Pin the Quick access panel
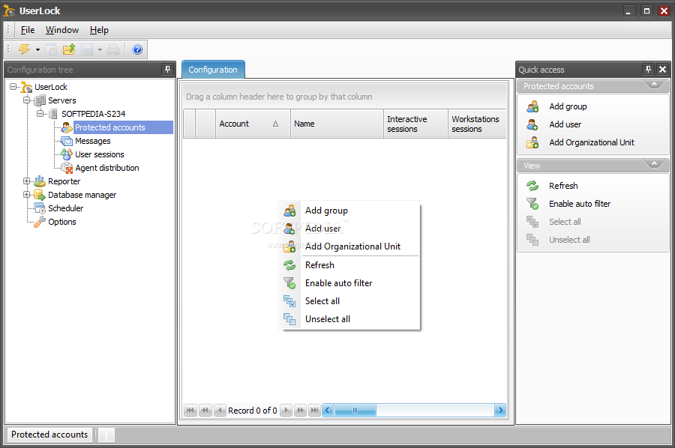This screenshot has height=448, width=675. (x=648, y=69)
